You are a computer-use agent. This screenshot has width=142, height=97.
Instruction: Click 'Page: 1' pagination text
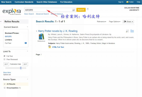[x=39, y=55]
